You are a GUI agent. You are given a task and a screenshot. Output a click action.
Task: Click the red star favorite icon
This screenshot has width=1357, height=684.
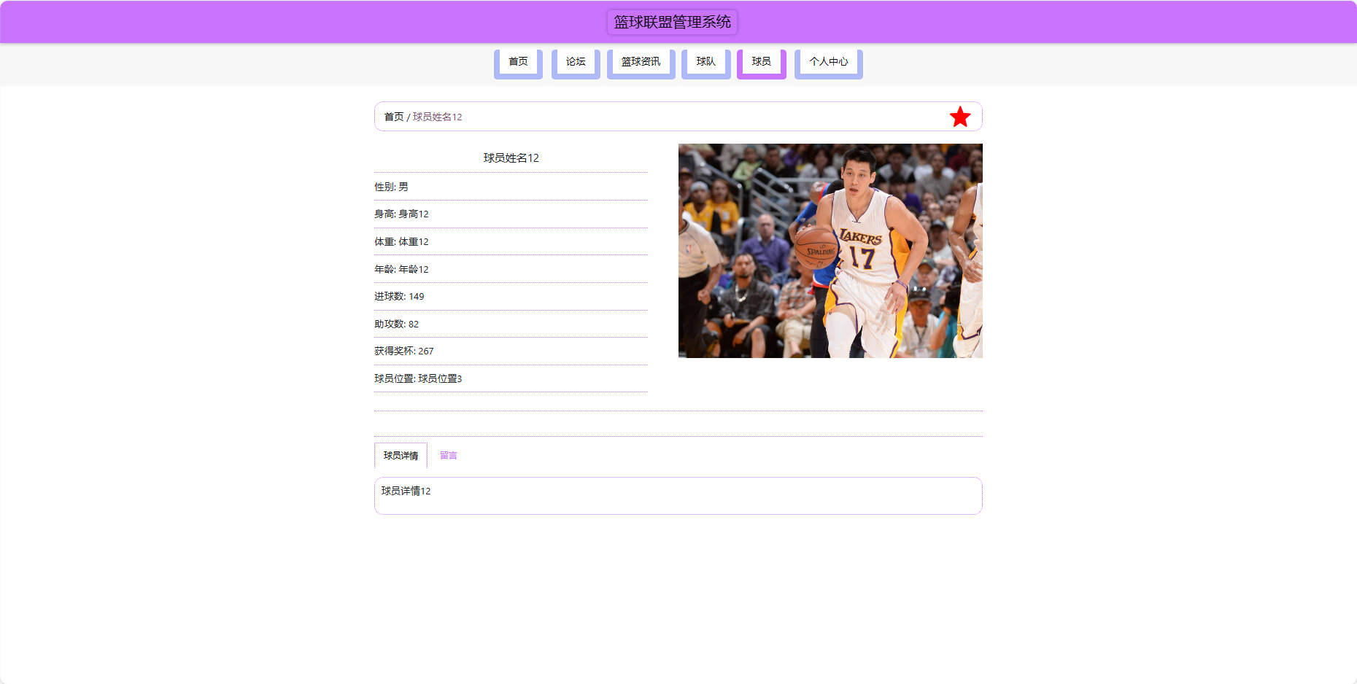pos(960,117)
